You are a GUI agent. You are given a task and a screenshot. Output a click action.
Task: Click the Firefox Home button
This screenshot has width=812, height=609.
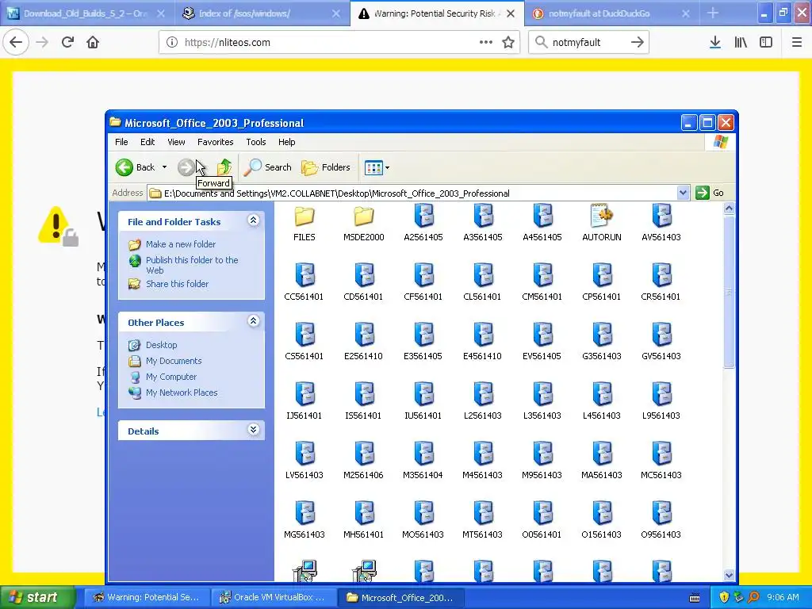pos(93,42)
